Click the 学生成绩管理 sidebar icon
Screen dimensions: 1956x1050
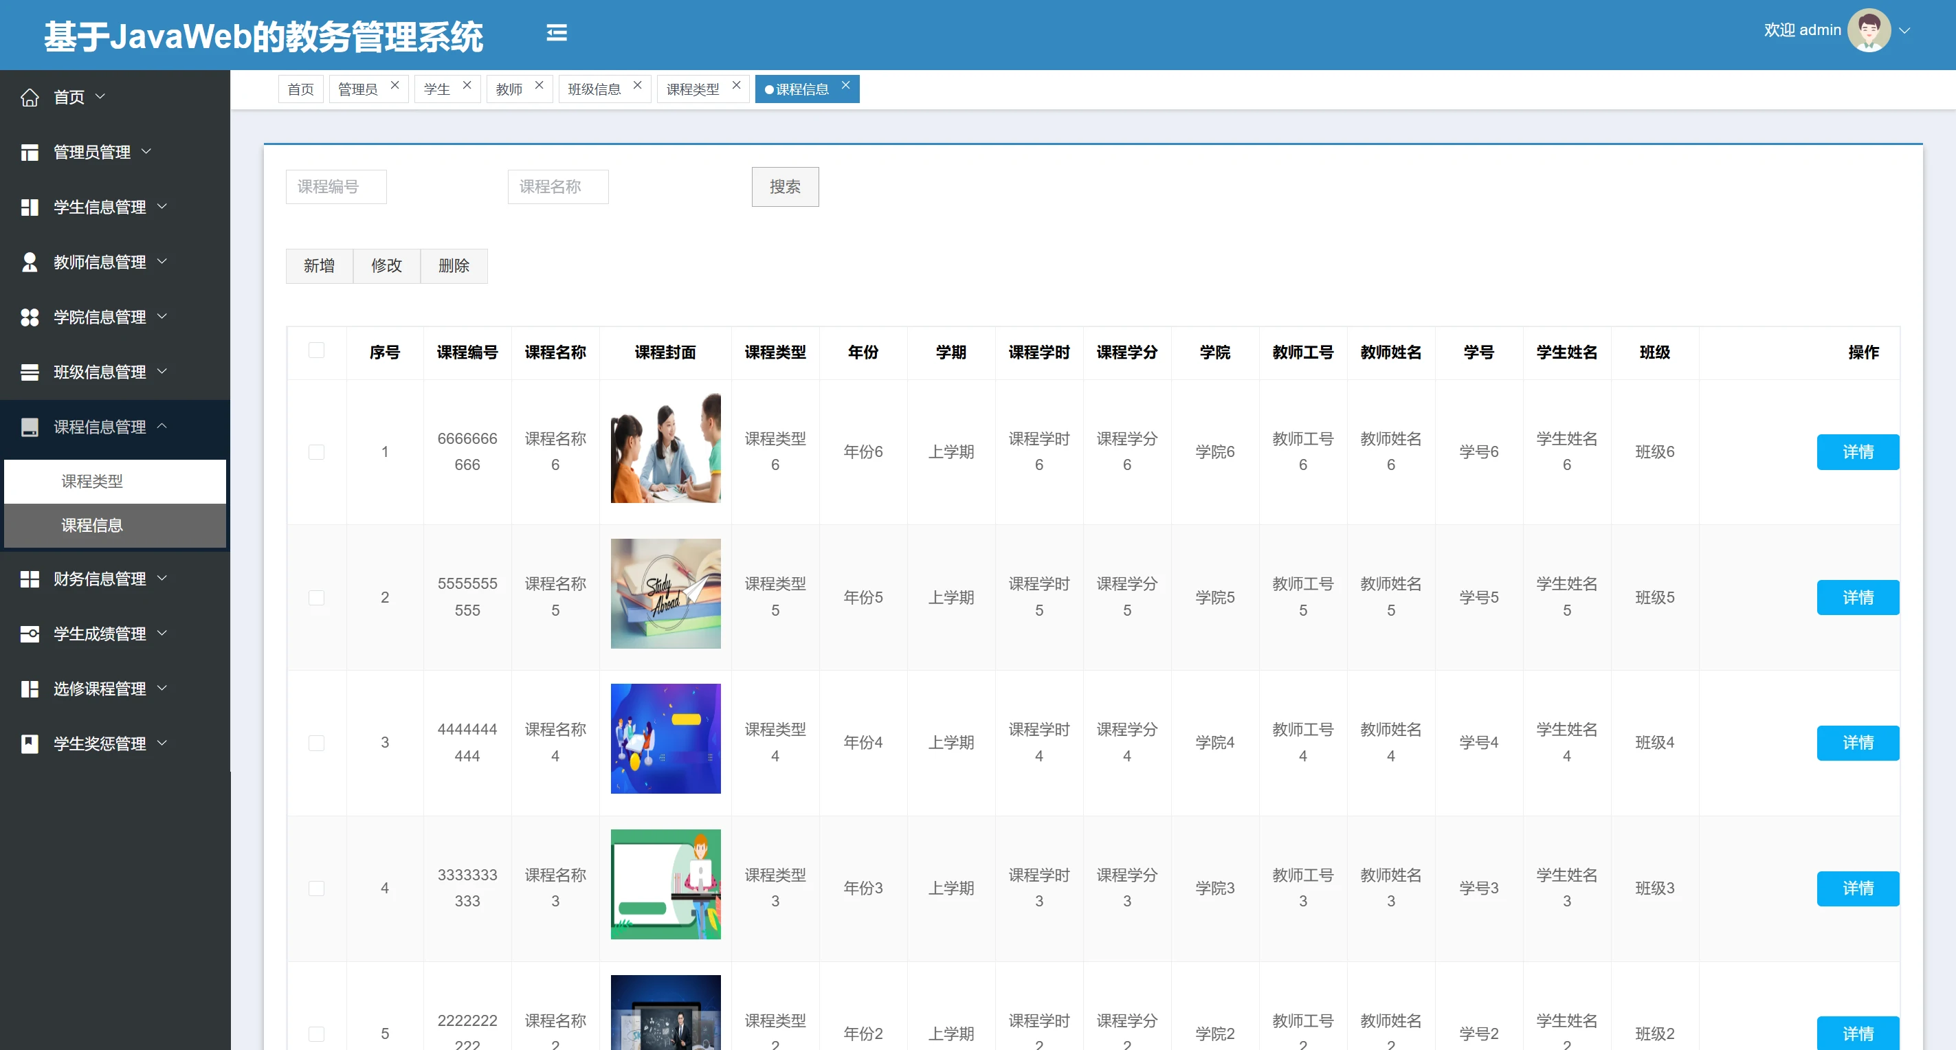point(30,634)
